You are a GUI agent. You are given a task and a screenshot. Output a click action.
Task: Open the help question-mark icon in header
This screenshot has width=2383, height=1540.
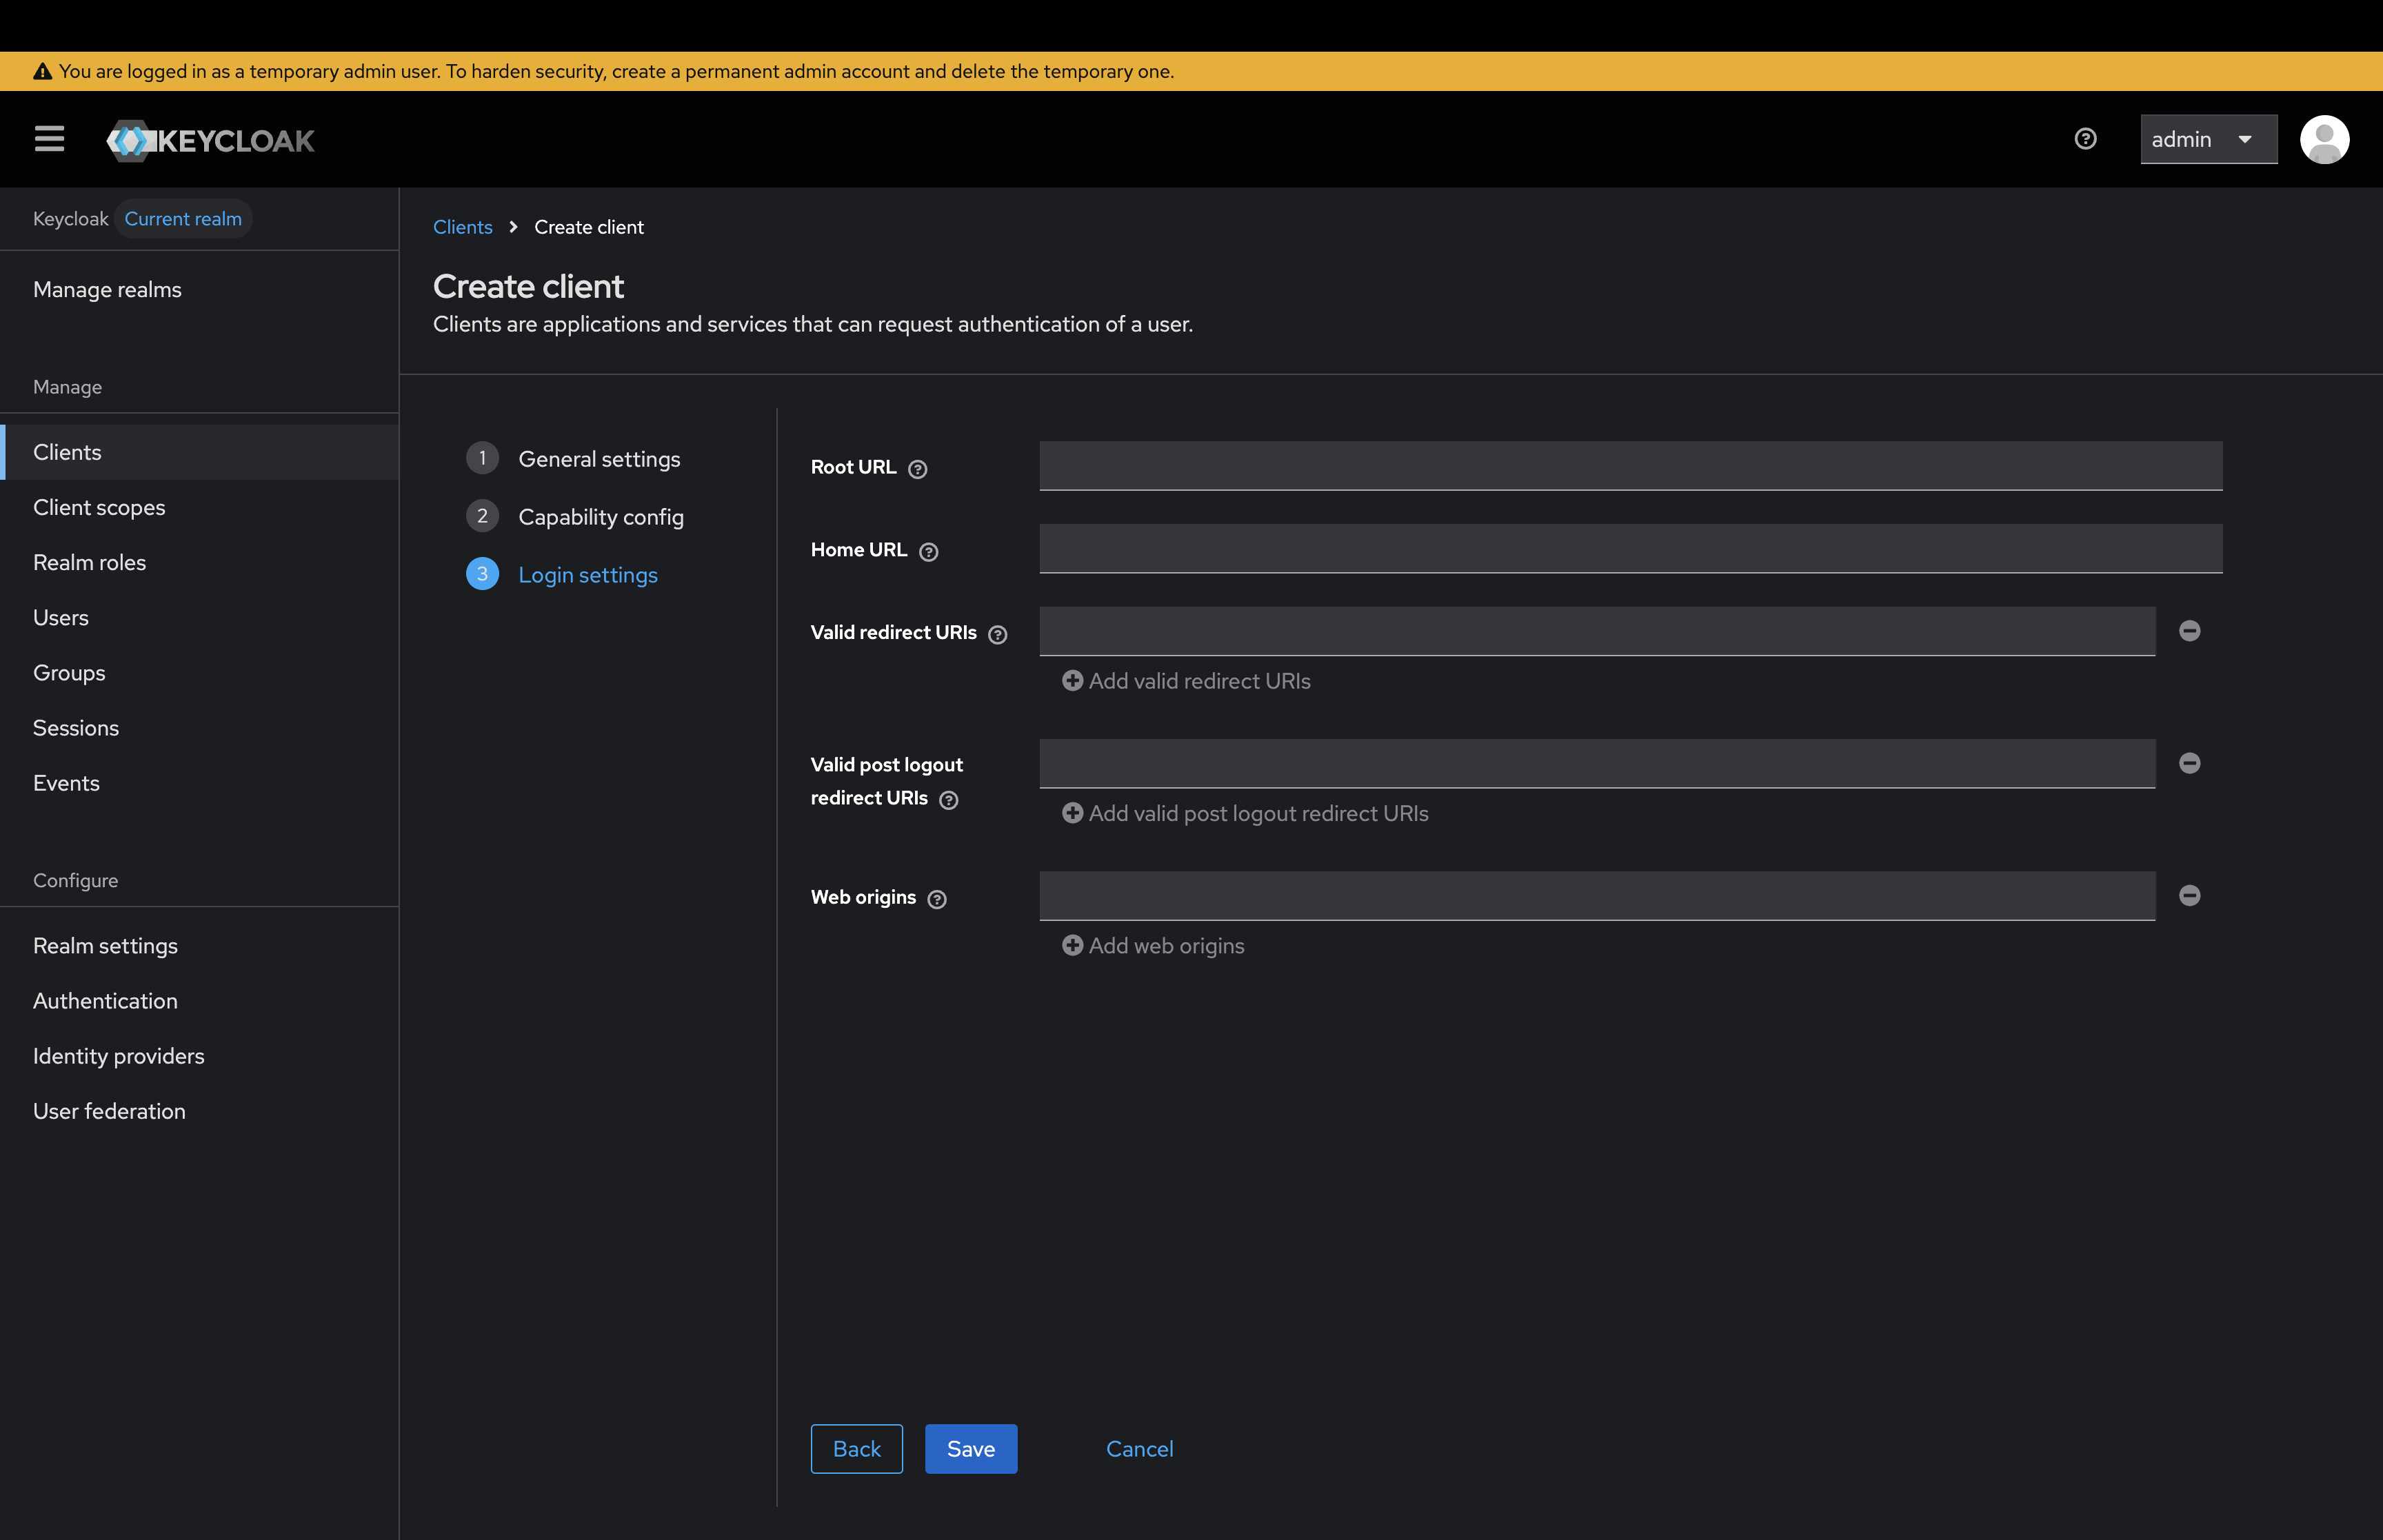coord(2085,139)
